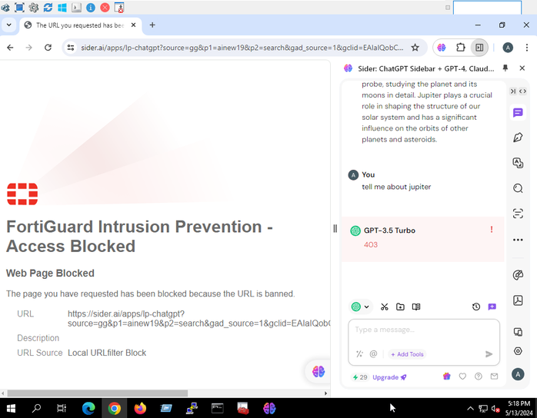The image size is (537, 418).
Task: Click the send arrow in message box
Action: pos(489,354)
